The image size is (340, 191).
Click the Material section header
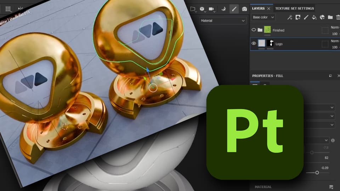(x=263, y=187)
